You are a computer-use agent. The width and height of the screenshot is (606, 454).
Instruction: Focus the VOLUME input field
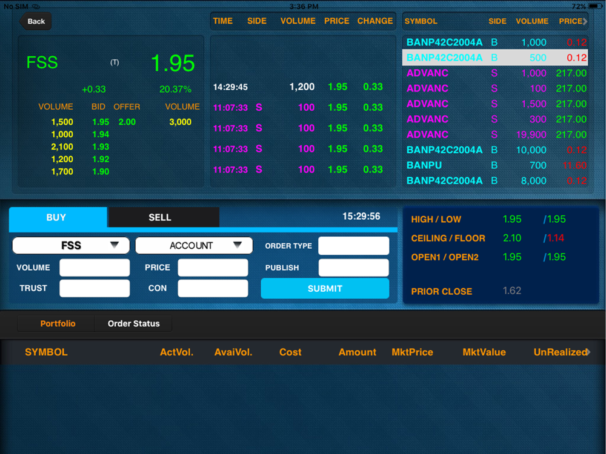pos(95,268)
